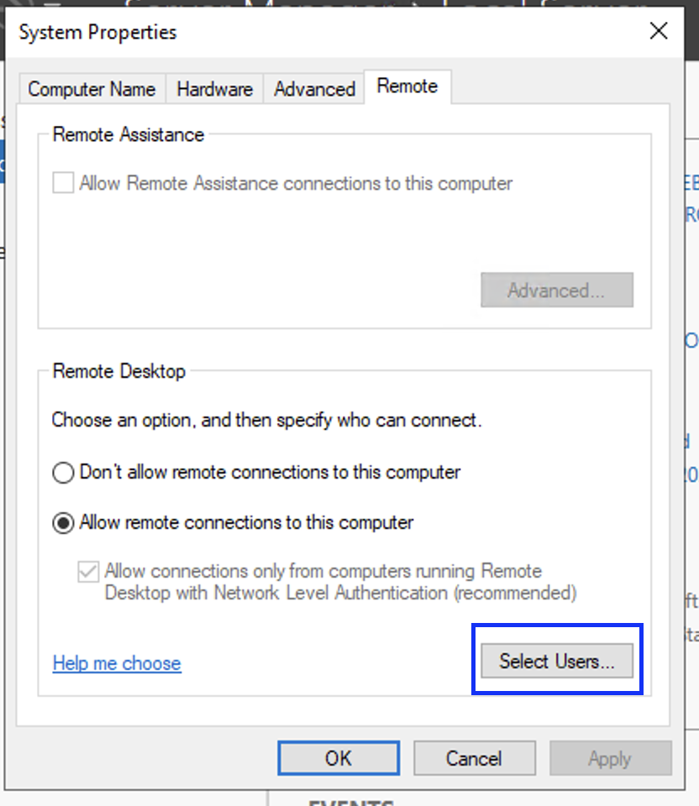Click the Remote Desktop group heading
The image size is (699, 806).
pos(118,371)
